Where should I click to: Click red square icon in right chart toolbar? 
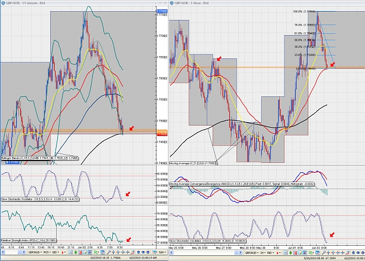(295, 253)
